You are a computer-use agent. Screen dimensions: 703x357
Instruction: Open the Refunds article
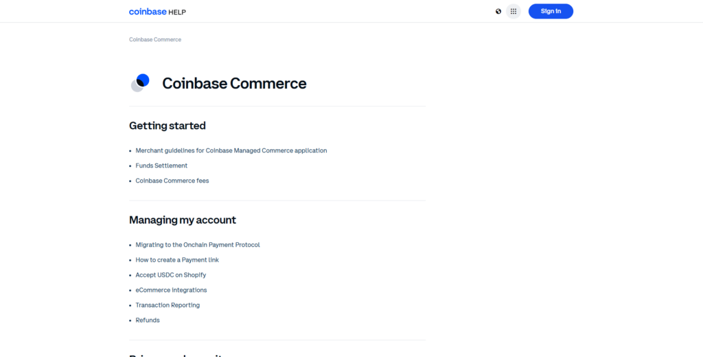148,320
